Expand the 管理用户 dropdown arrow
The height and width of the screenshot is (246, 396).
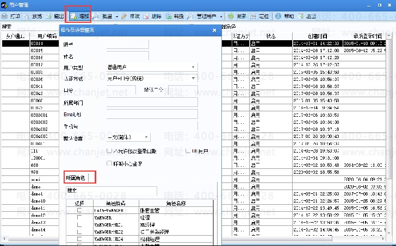point(221,17)
